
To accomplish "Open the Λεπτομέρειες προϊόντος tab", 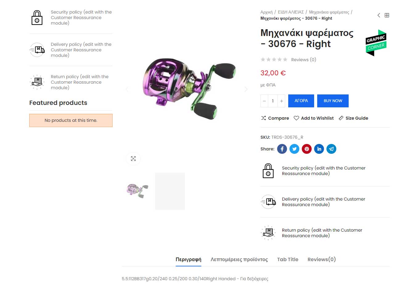I will 239,259.
